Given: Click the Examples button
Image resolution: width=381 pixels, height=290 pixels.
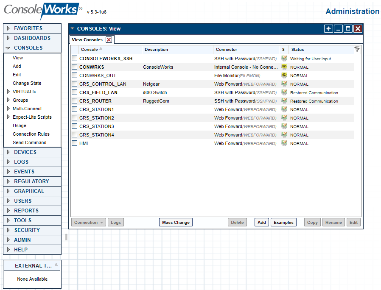Looking at the screenshot, I should click(x=283, y=222).
